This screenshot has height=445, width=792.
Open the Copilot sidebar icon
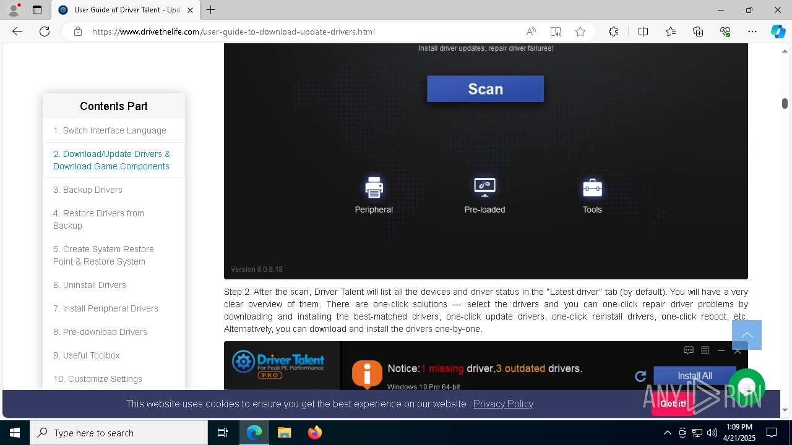[778, 32]
